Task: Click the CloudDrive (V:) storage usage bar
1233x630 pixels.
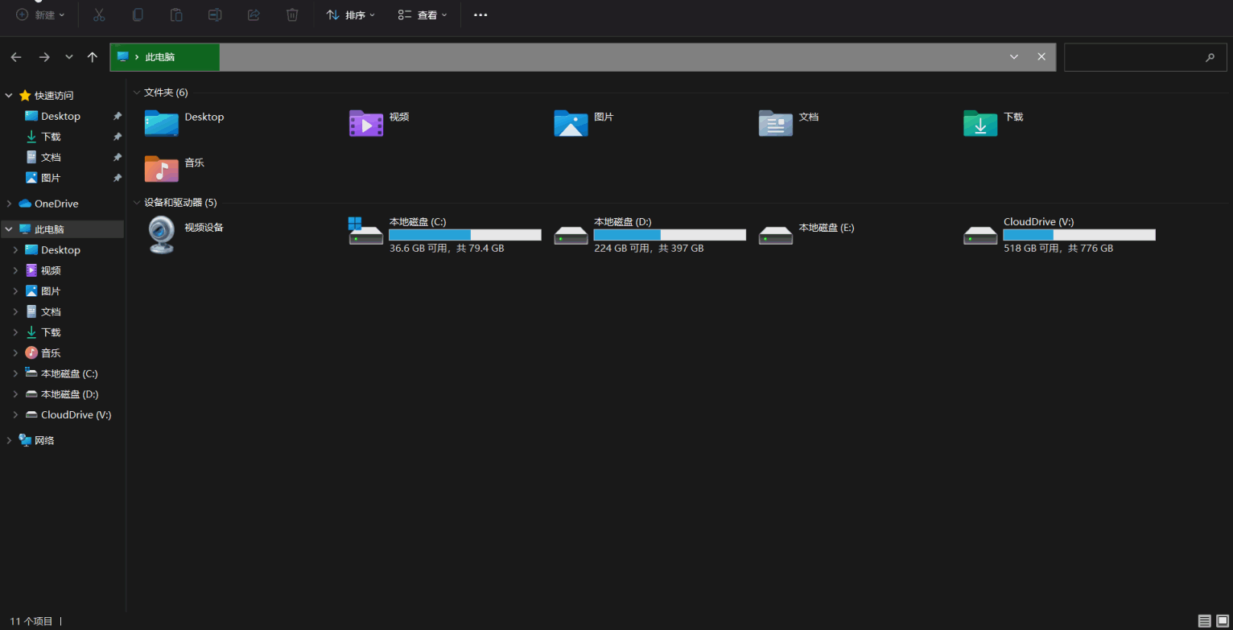Action: (1078, 235)
